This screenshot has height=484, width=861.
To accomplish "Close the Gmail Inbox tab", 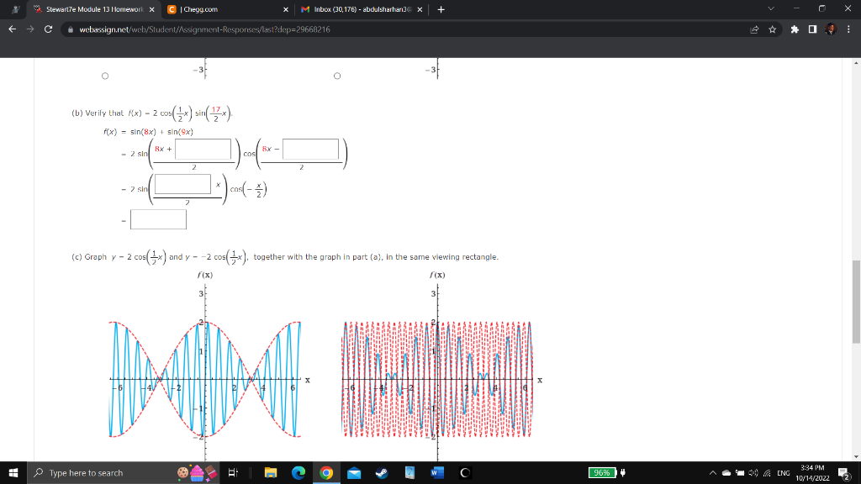I will click(x=420, y=9).
